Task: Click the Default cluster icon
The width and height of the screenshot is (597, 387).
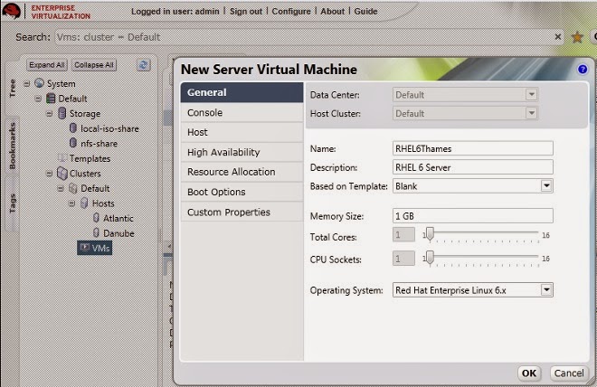Action: click(73, 188)
